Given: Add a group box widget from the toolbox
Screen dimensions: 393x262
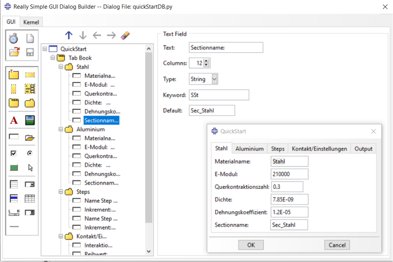Looking at the screenshot, I should point(14,75).
